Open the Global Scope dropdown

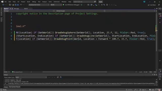click(80, 11)
